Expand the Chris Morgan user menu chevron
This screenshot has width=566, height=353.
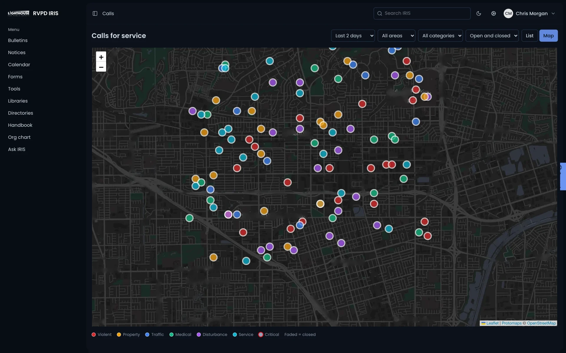553,14
